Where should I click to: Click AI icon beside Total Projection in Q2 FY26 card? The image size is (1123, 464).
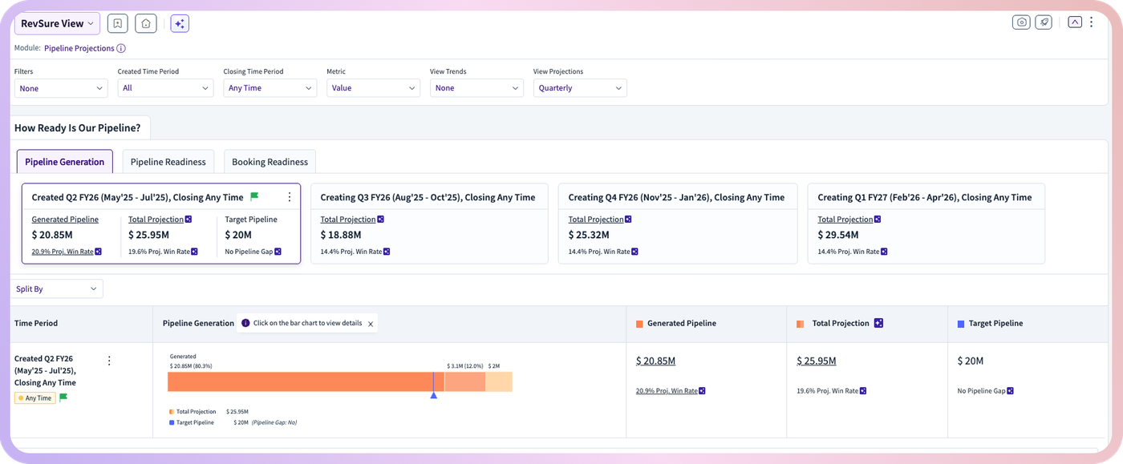189,220
